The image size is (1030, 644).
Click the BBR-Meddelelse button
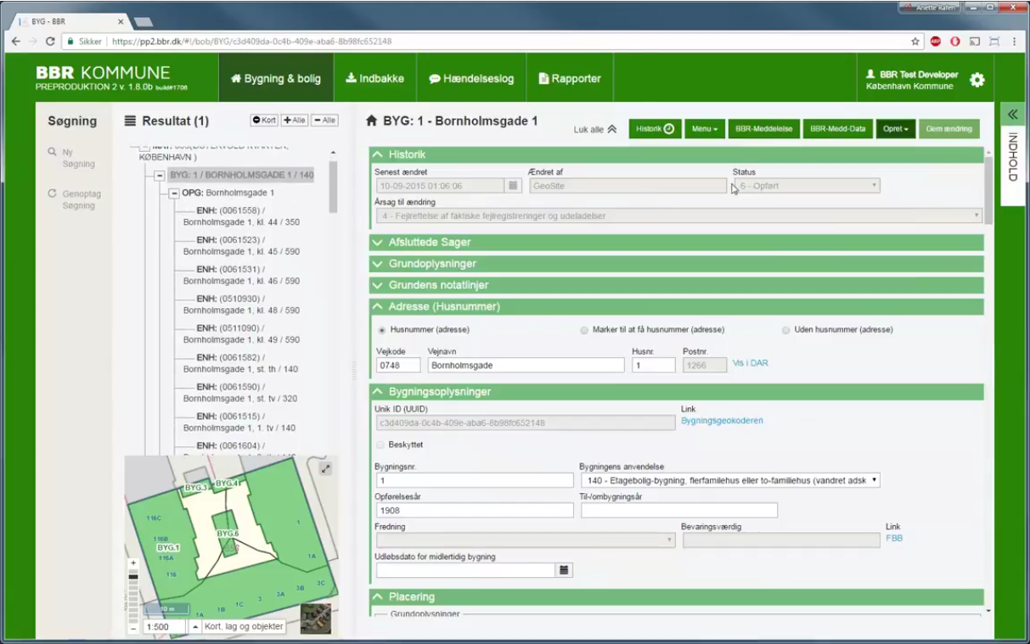pos(763,129)
